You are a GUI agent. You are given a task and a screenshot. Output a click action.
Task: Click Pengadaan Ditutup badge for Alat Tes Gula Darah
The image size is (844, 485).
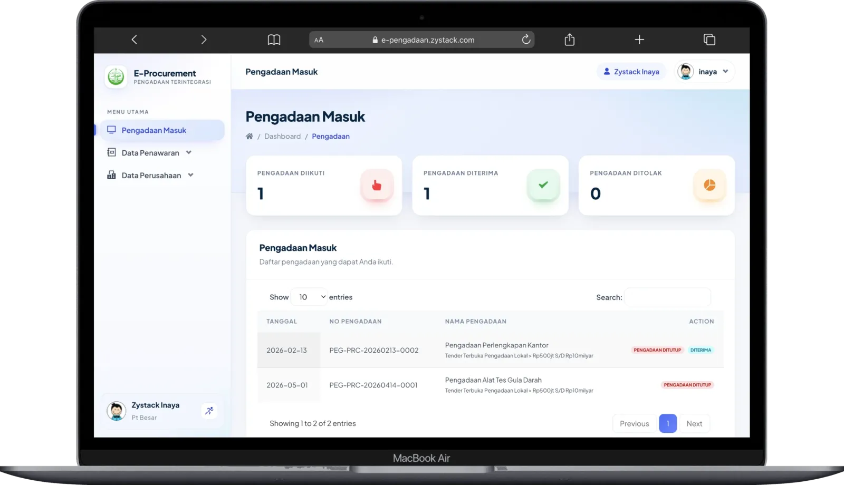(x=687, y=385)
